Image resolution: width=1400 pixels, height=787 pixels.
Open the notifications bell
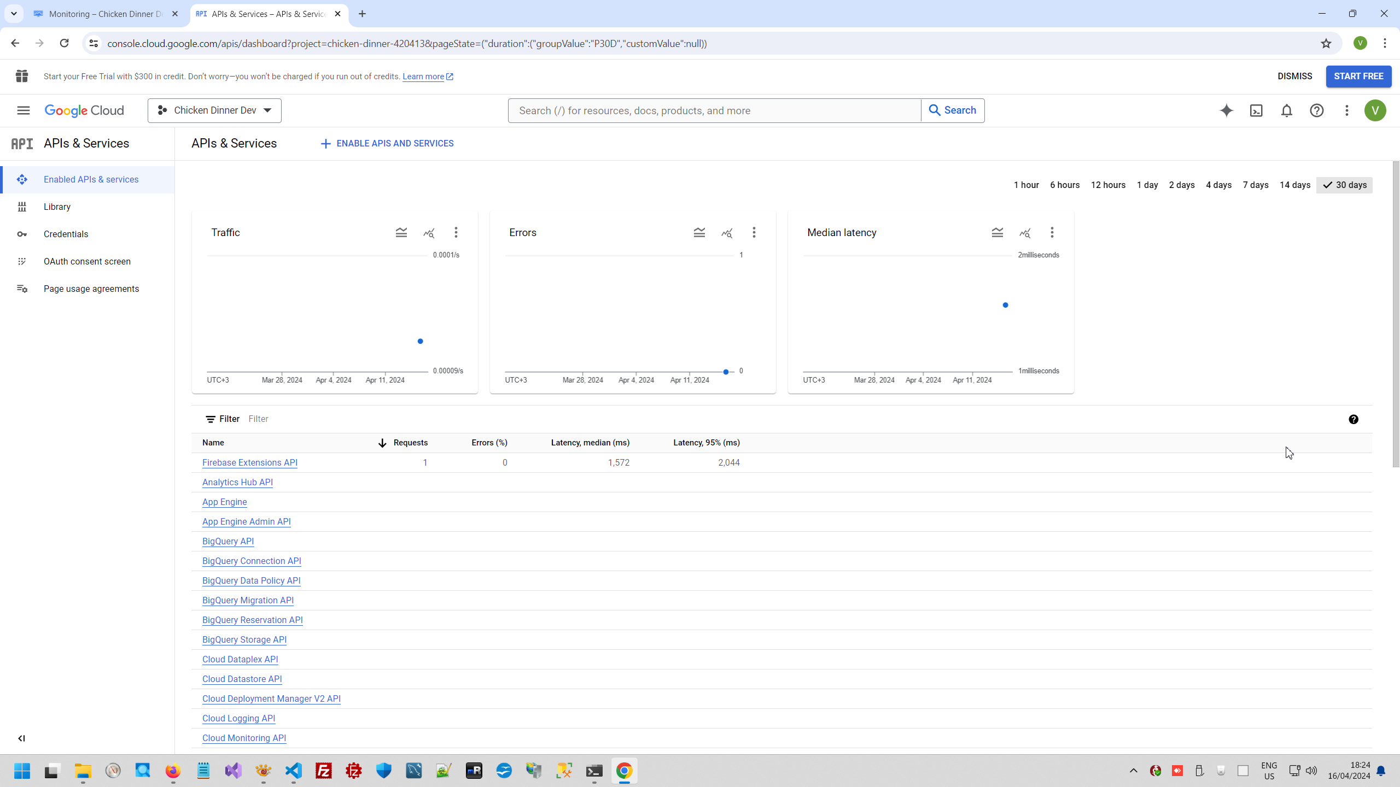[1286, 110]
